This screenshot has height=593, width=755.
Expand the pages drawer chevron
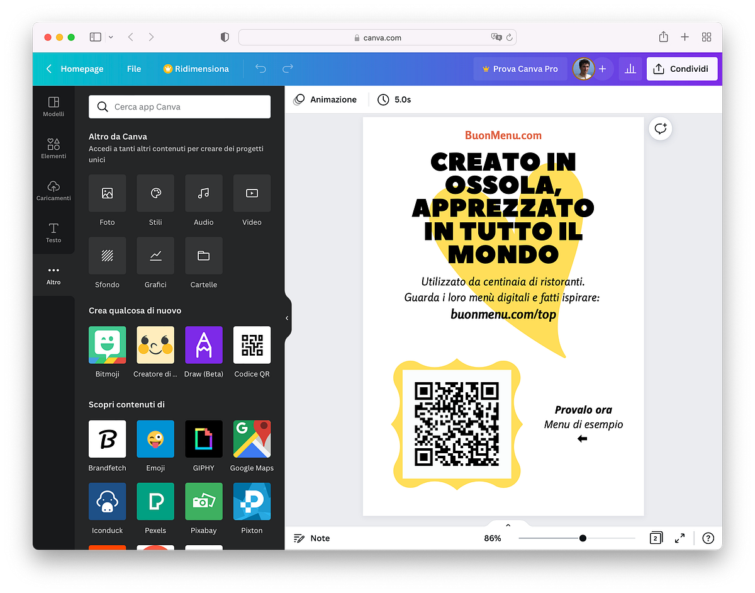click(508, 525)
